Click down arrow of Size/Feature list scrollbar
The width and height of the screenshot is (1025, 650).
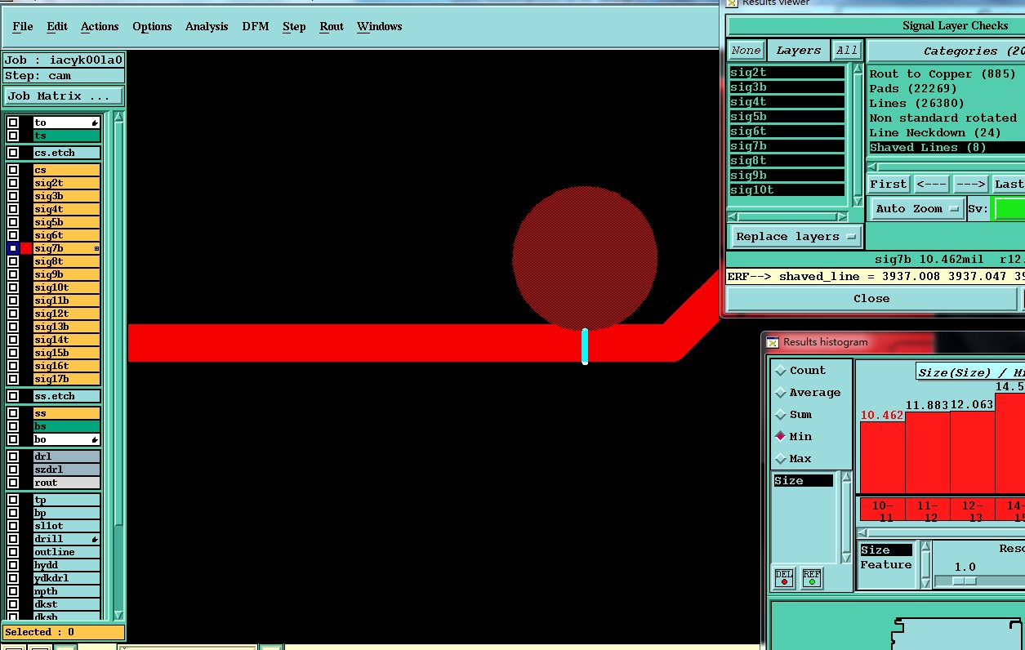click(x=925, y=581)
